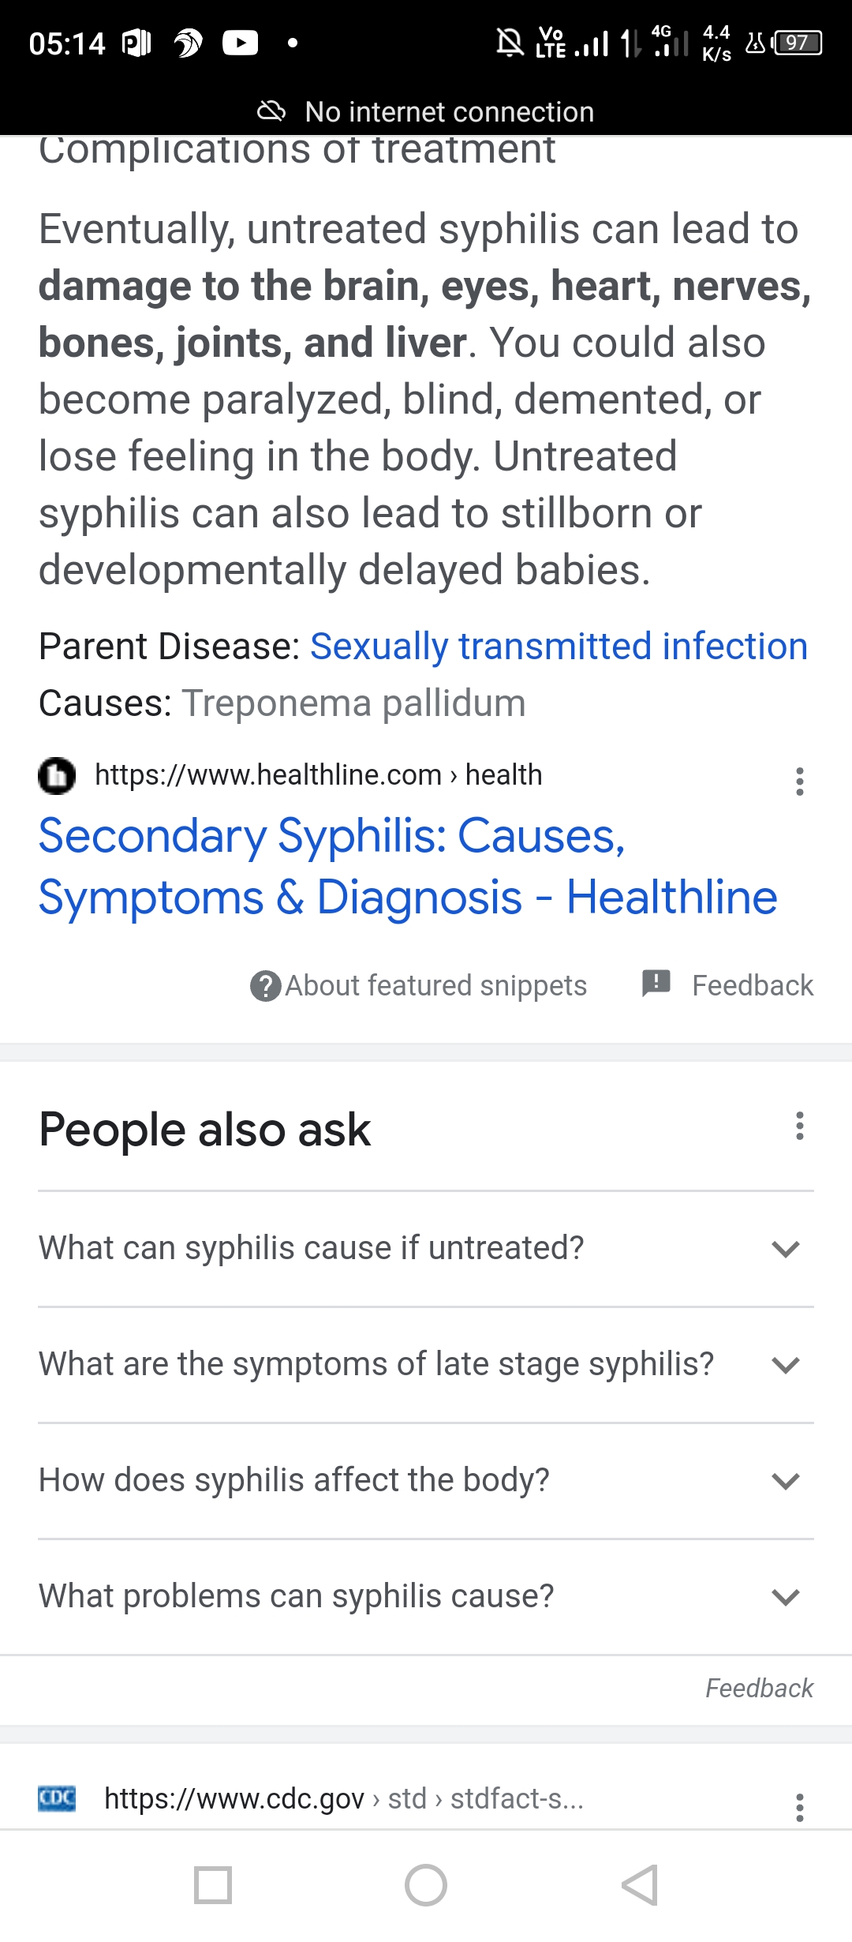Open recent apps square button
The height and width of the screenshot is (1942, 852).
pos(213,1885)
